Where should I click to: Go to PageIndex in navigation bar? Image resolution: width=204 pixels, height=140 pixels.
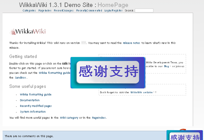click(x=45, y=10)
